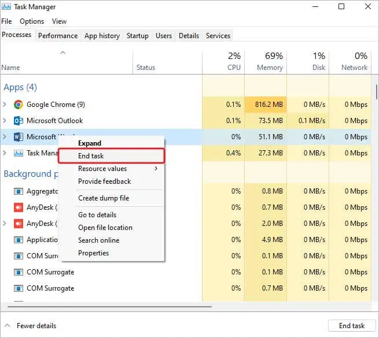Switch to the Performance tab

58,36
